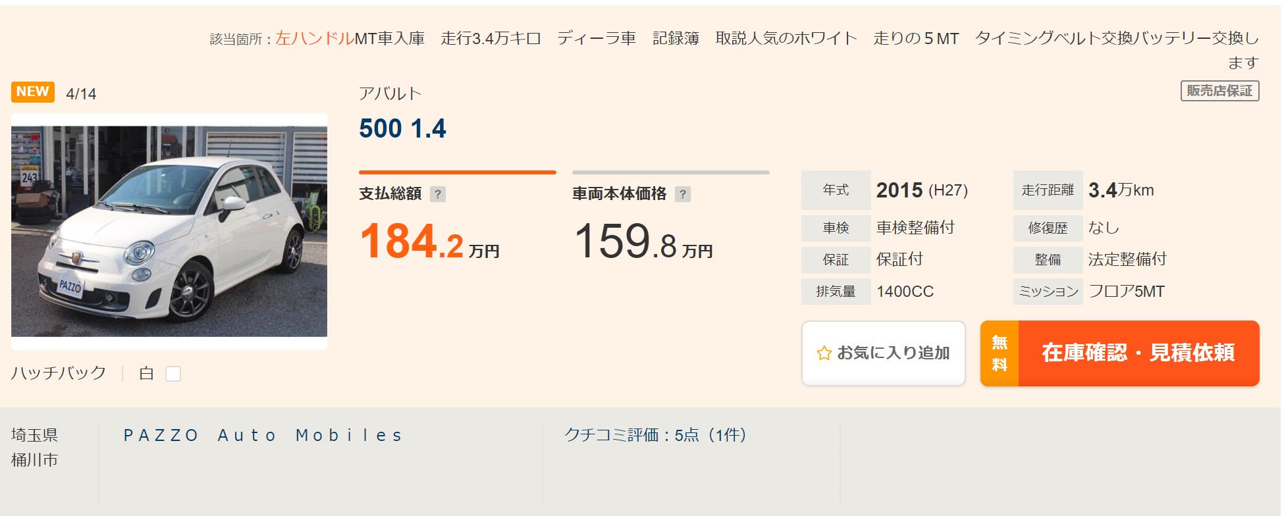Click the 排気量 label cell
The image size is (1284, 516).
pos(836,292)
